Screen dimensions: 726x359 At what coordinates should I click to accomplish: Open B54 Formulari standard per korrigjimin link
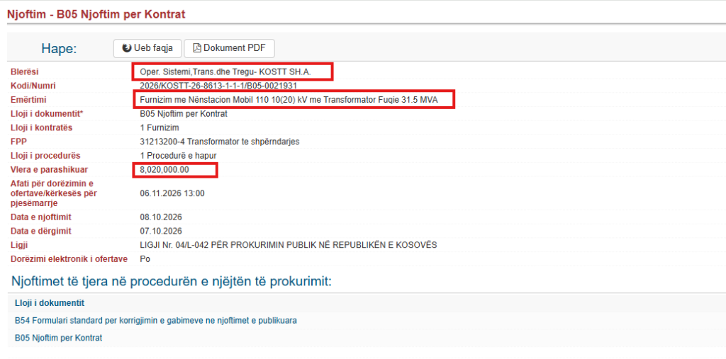(155, 320)
